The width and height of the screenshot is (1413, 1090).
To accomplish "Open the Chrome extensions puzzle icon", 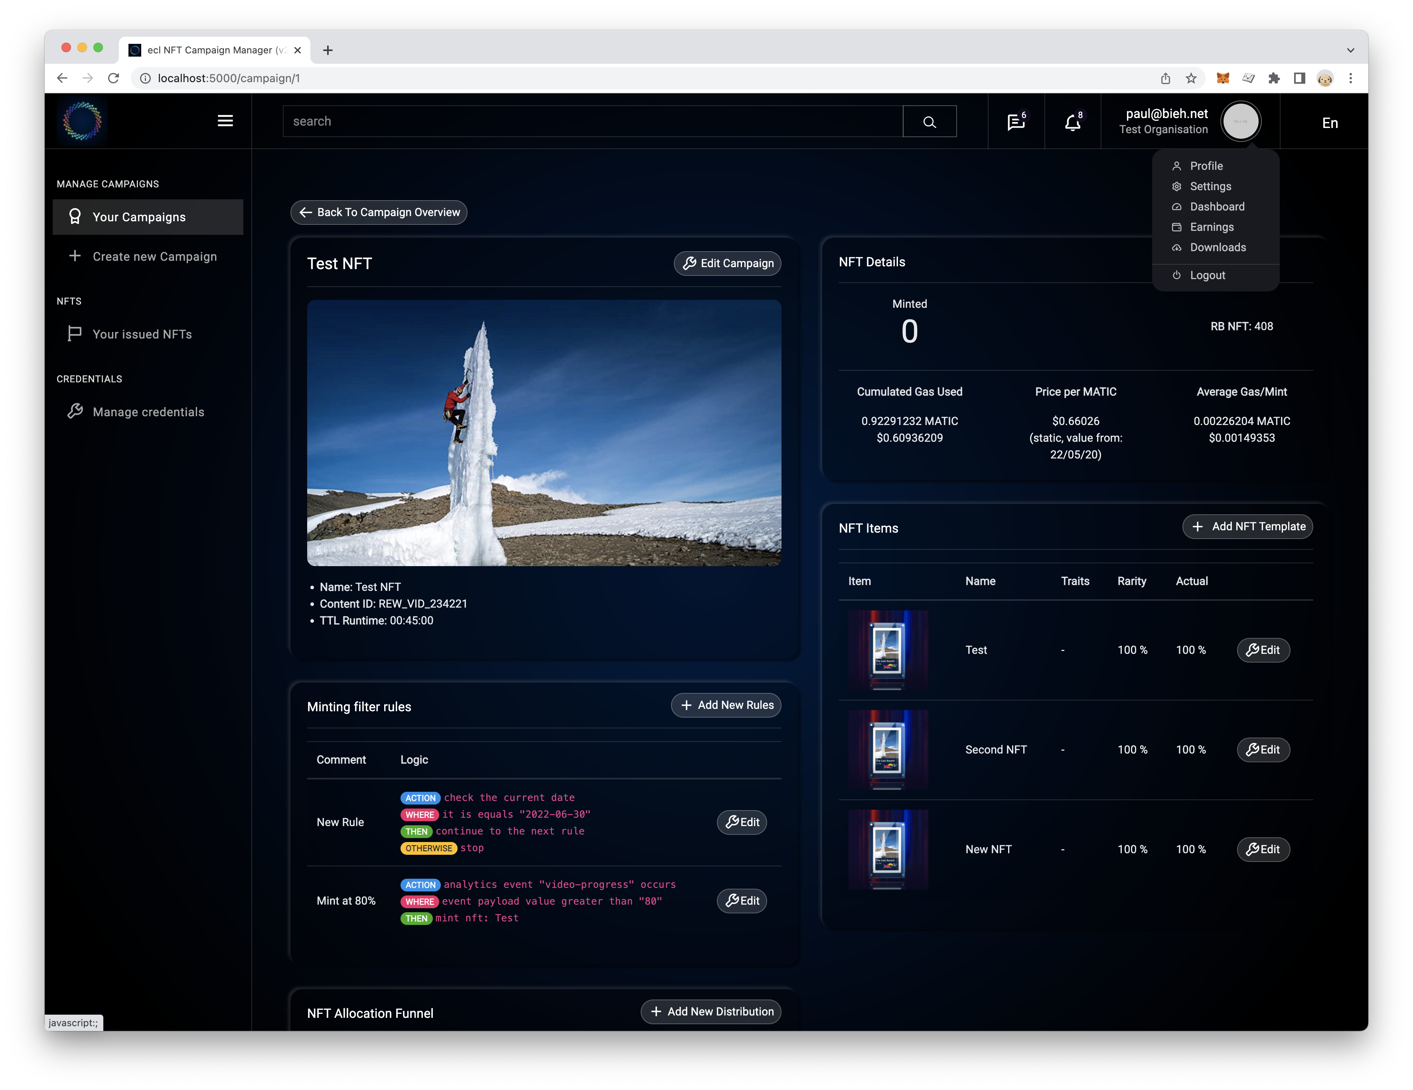I will tap(1274, 78).
